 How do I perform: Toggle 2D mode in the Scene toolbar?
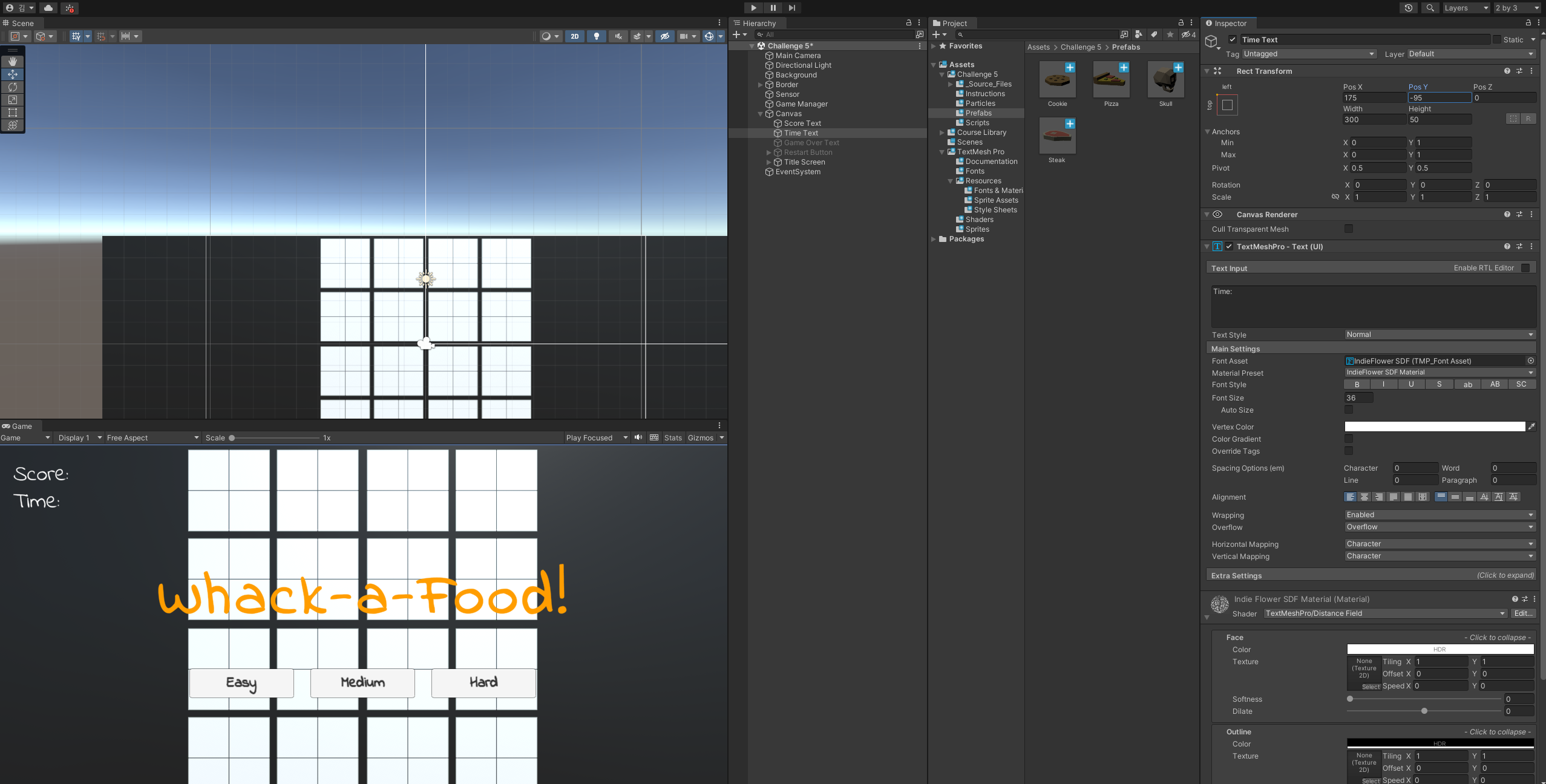click(574, 36)
